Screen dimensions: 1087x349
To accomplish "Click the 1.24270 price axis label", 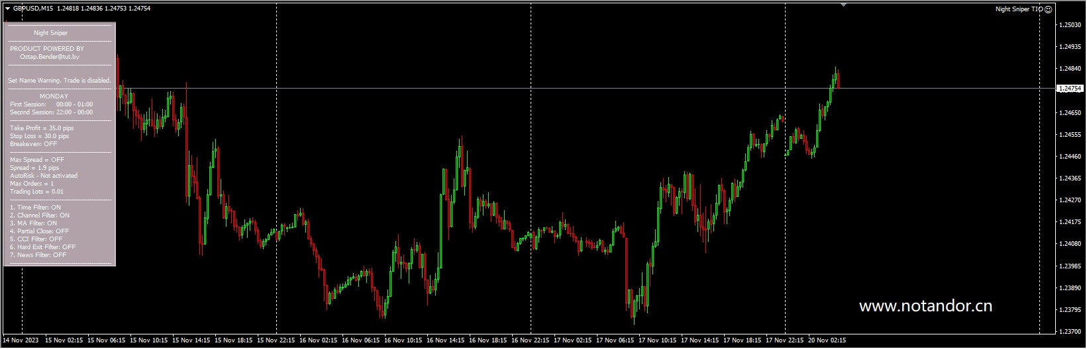I will (1070, 200).
